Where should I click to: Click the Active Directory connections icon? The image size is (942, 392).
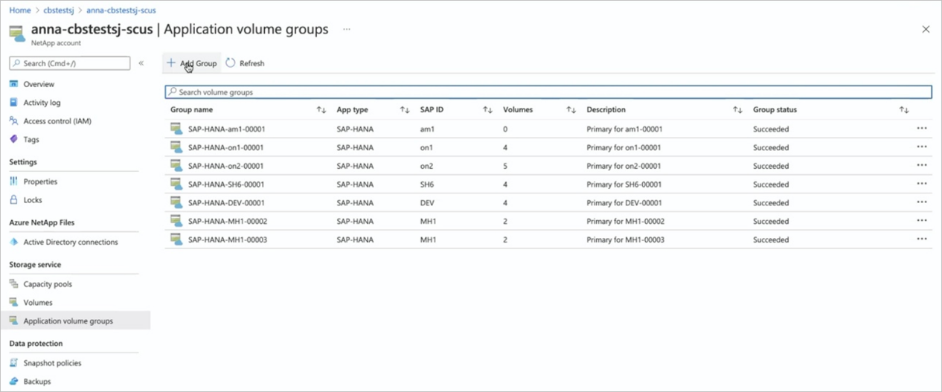pos(14,242)
